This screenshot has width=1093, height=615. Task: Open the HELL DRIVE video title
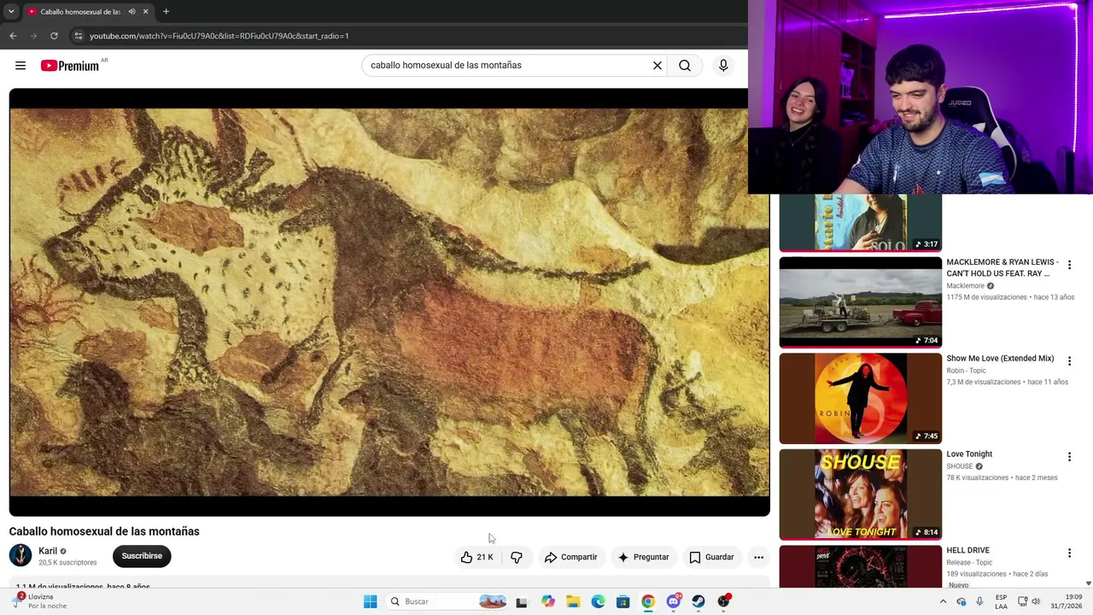967,551
